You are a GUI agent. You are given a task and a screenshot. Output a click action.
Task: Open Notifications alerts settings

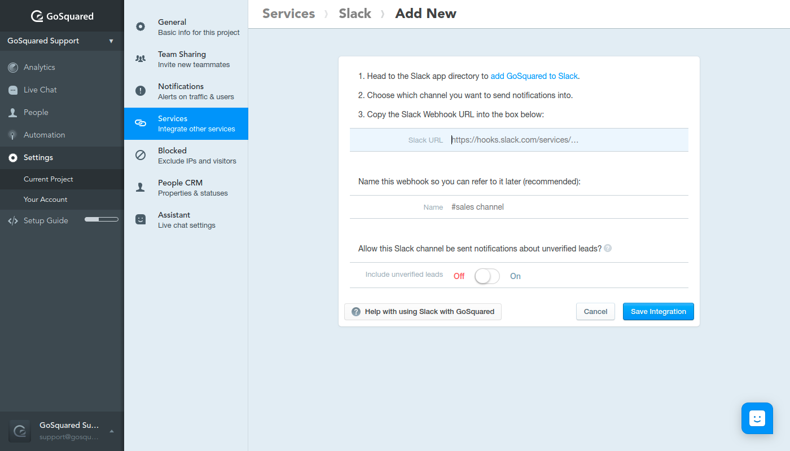coord(186,91)
